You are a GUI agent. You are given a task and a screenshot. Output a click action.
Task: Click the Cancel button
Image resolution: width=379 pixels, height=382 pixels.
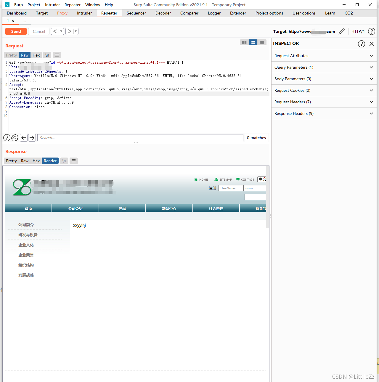point(39,31)
